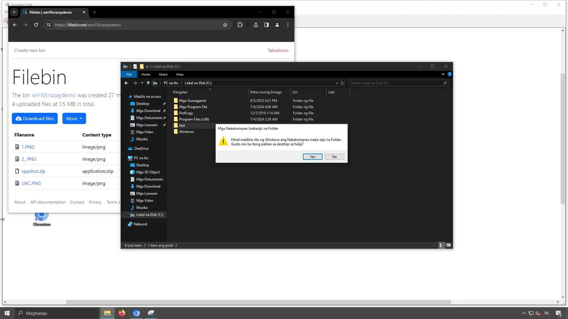Reload the Filebin page

coord(36,25)
